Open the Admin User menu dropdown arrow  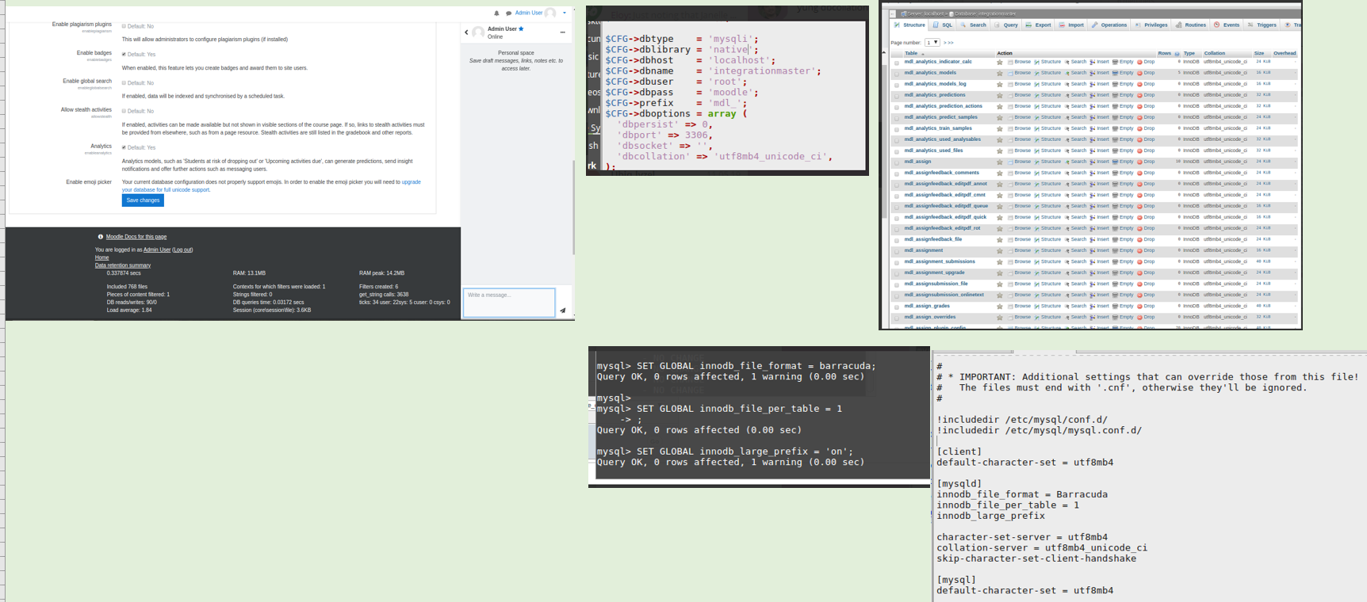[565, 13]
